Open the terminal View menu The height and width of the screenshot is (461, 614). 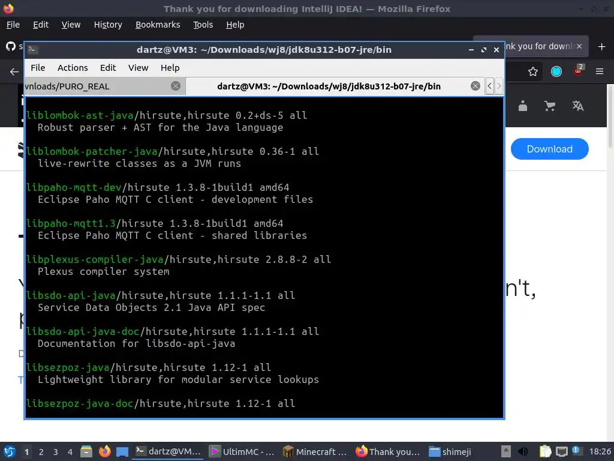[x=139, y=68]
